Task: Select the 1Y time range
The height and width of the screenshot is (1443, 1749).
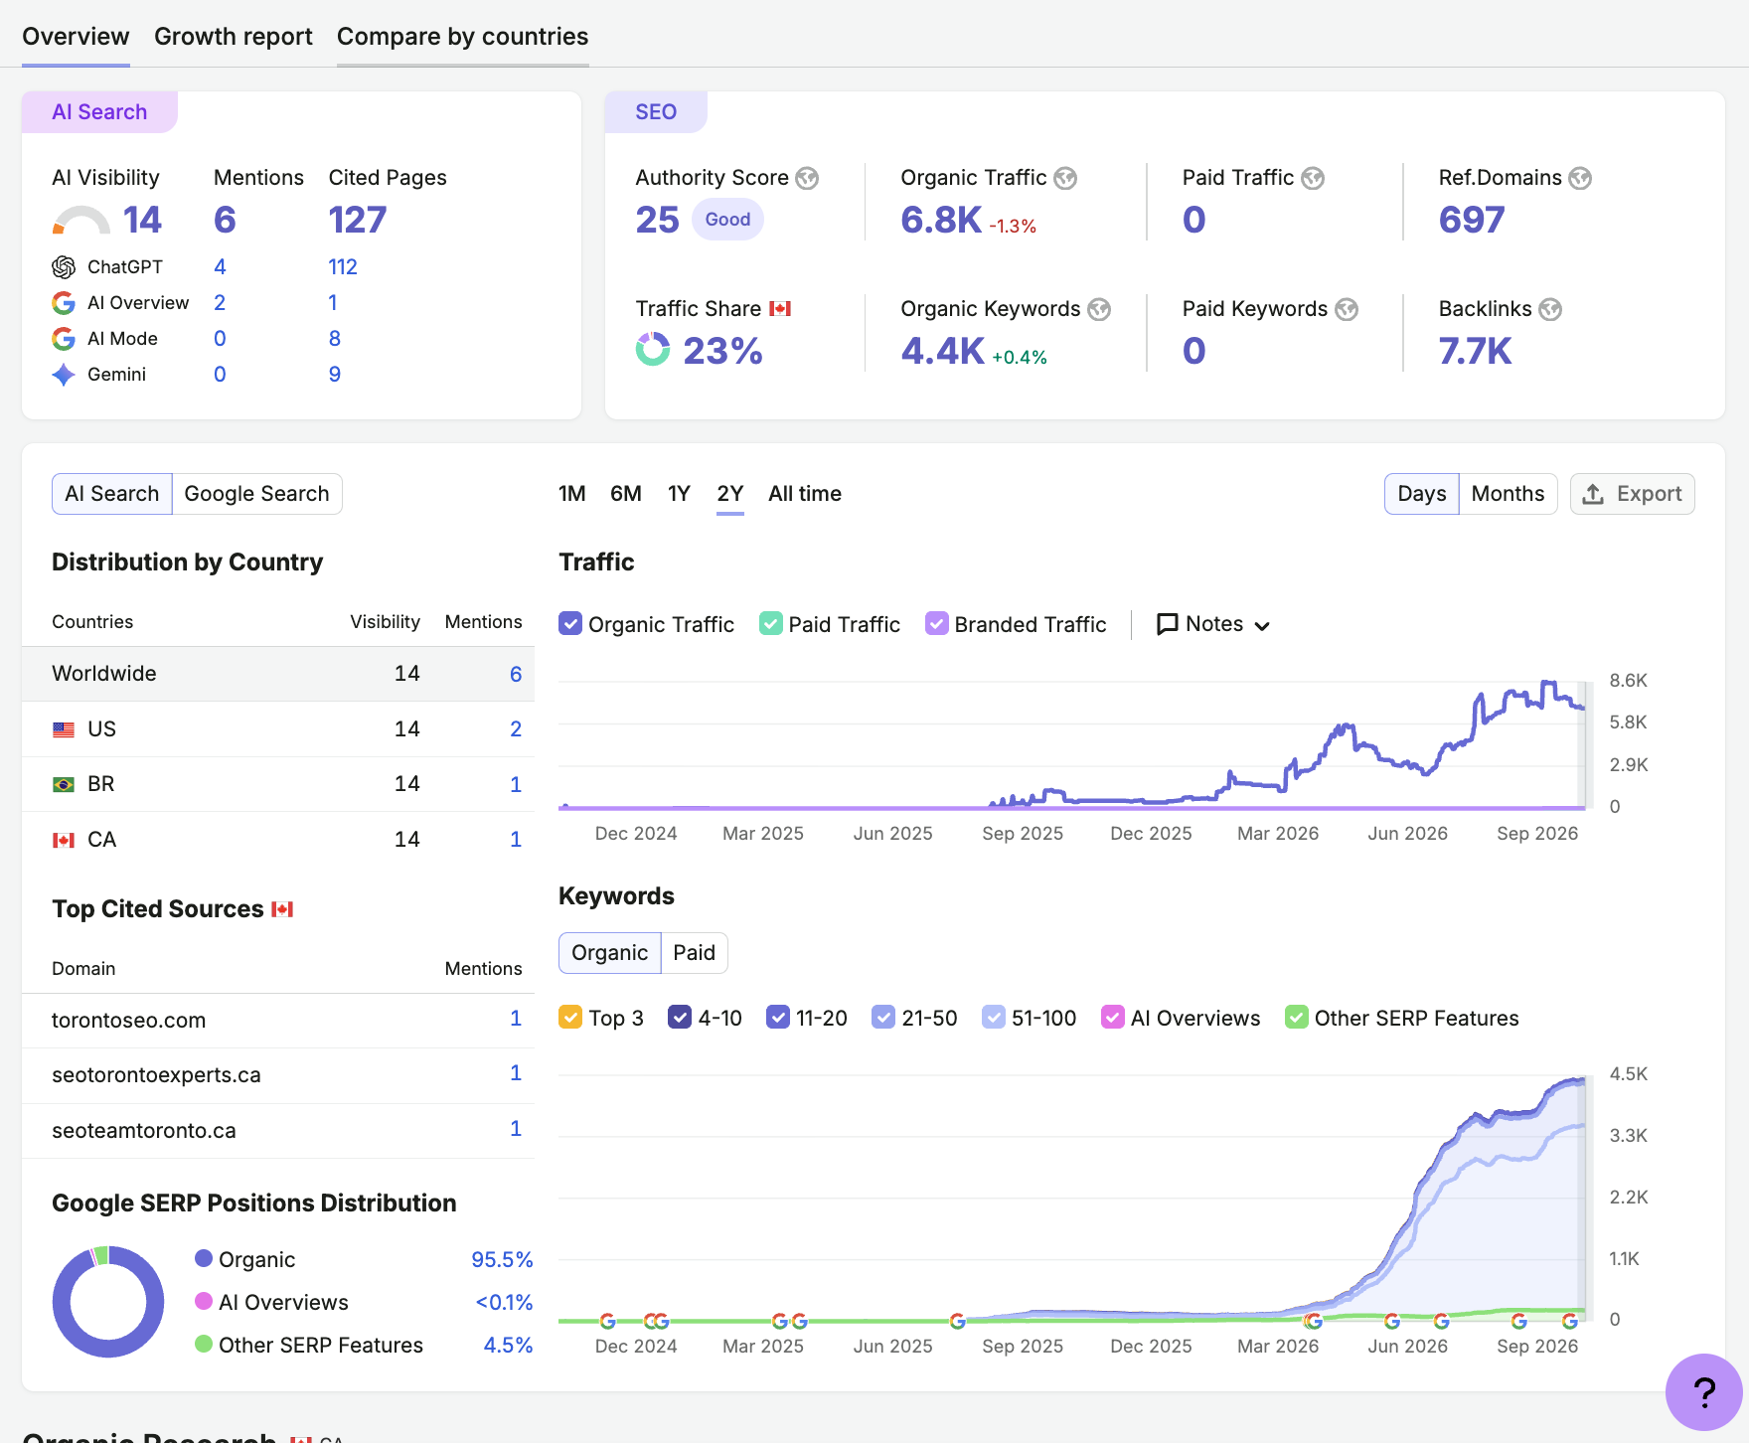Action: point(679,494)
